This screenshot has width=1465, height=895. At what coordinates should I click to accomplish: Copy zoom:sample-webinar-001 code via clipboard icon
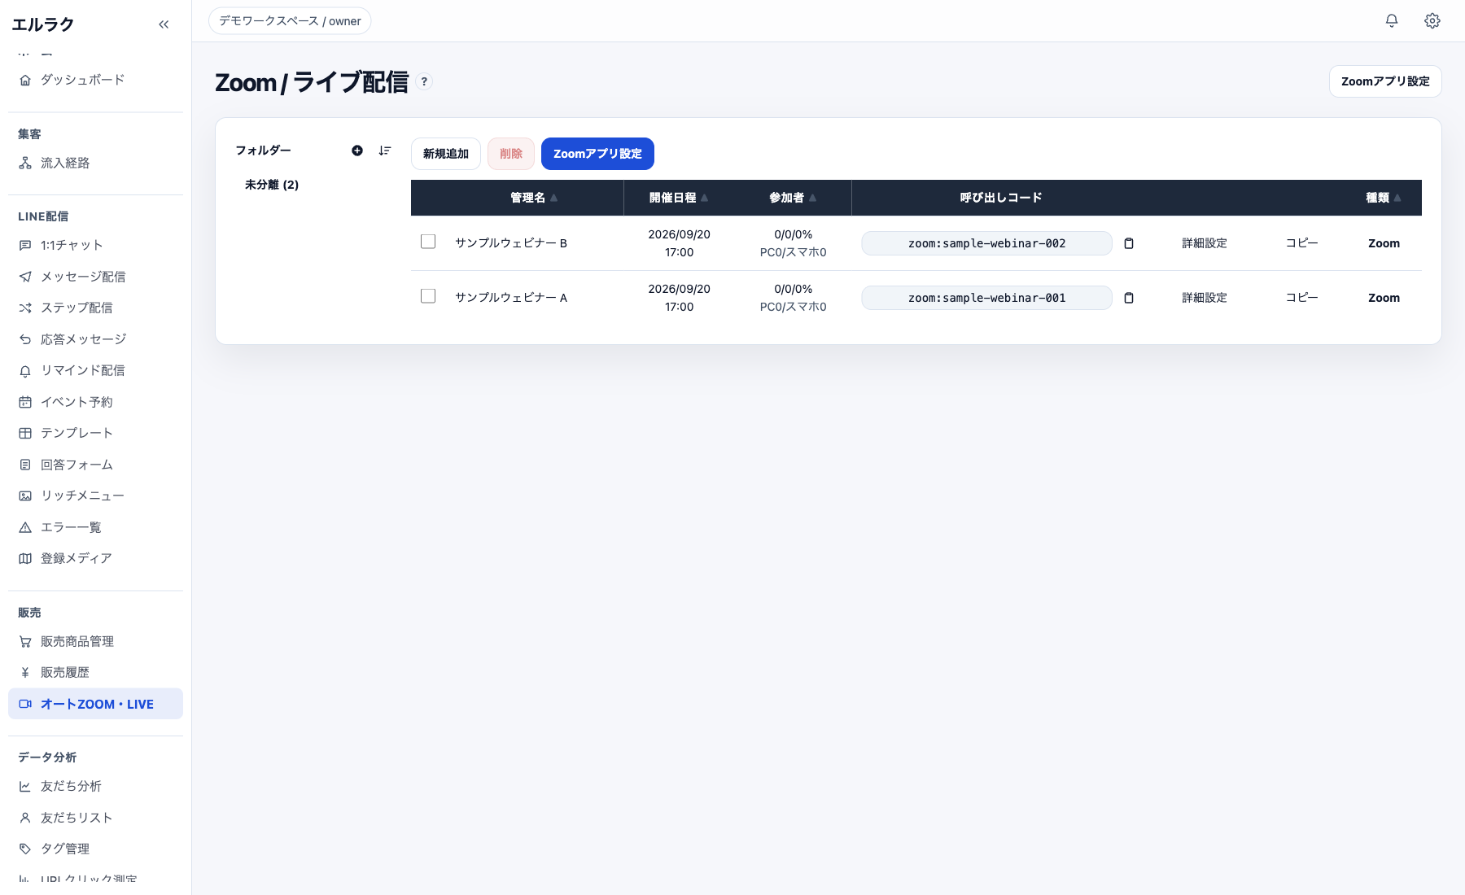(x=1129, y=298)
